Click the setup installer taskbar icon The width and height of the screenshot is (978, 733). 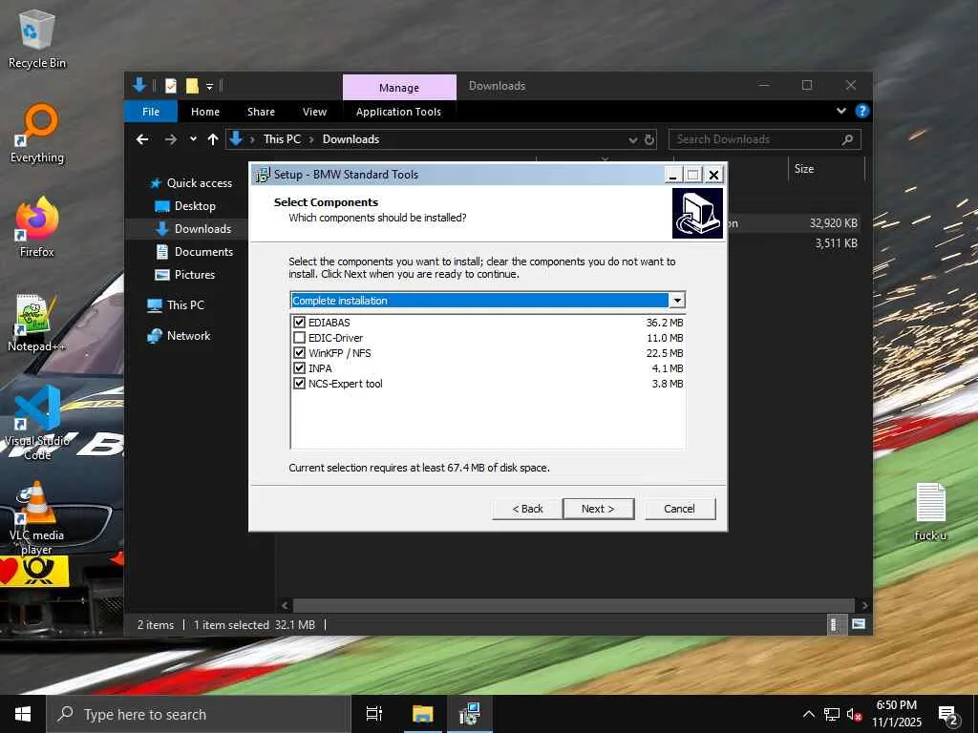[x=469, y=714]
